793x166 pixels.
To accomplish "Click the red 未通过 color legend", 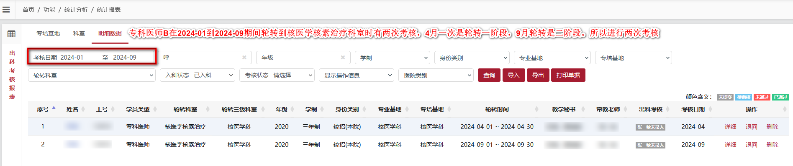I will pos(762,97).
